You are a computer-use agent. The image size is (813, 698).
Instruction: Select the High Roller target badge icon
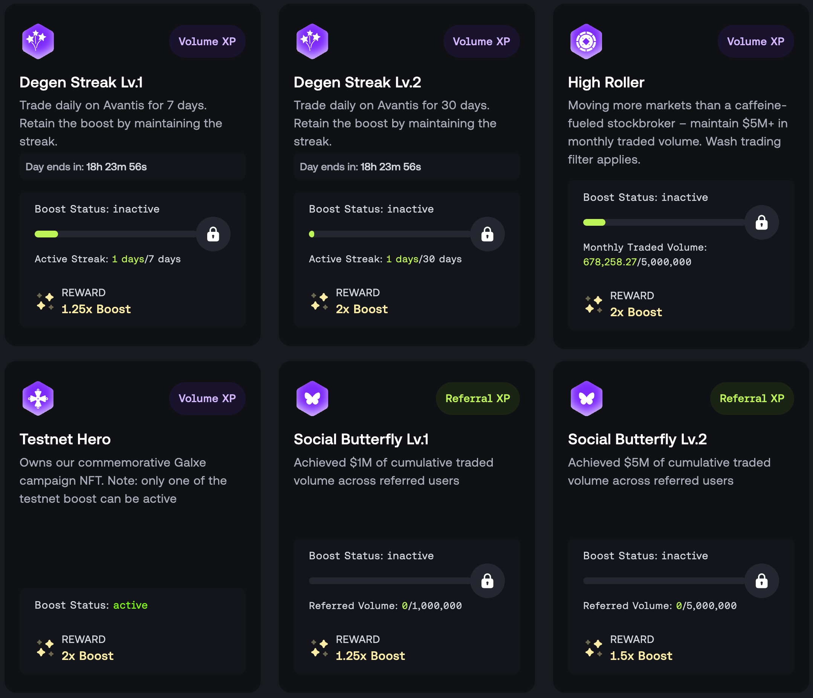[586, 41]
